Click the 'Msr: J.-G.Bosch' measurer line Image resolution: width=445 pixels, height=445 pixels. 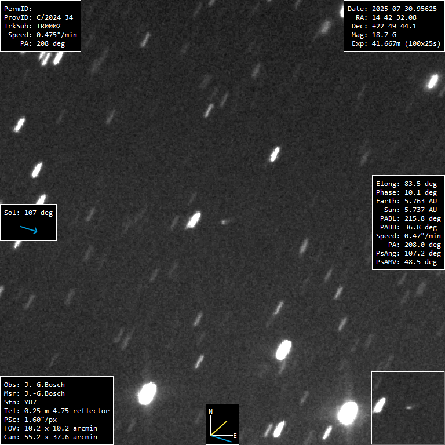[34, 393]
